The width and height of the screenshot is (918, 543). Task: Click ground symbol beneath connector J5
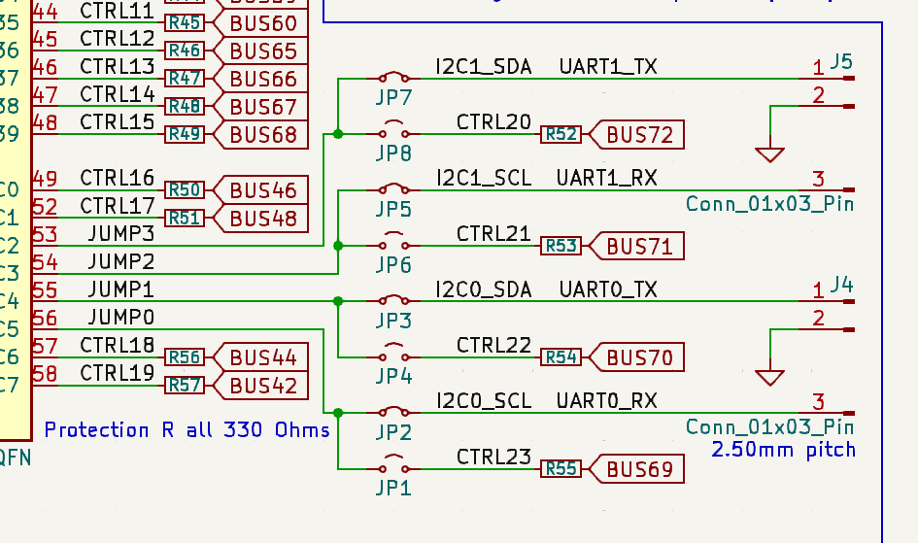769,153
